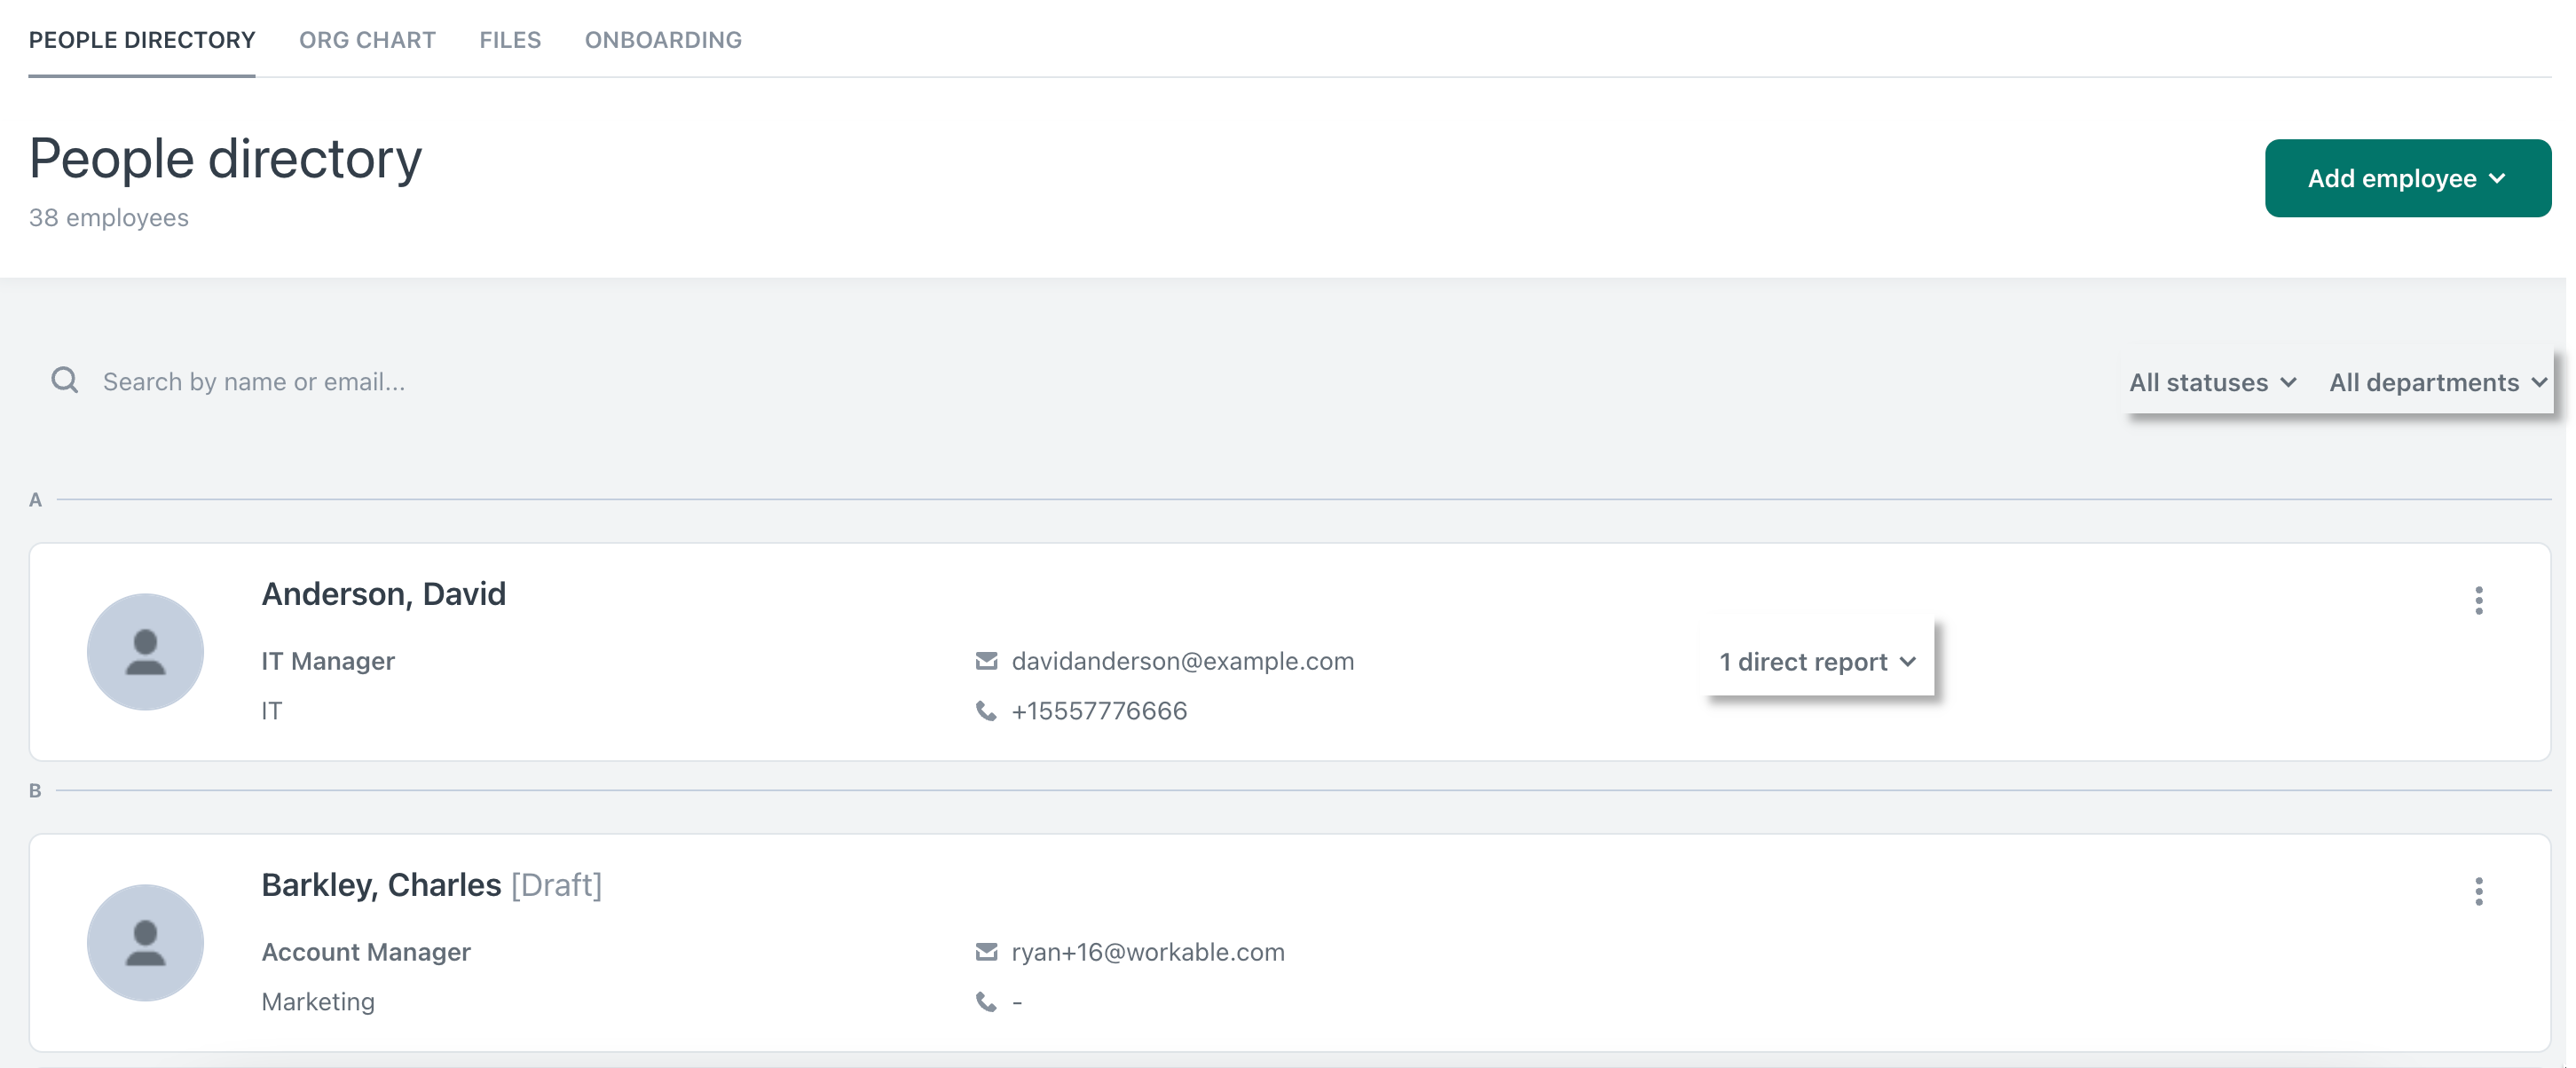Screen dimensions: 2576x1068
Task: Click the email ryan+16@workable.com
Action: [1148, 952]
